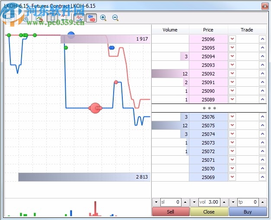Click the red and blue lines list icon
This screenshot has width=271, height=220.
pos(65,18)
